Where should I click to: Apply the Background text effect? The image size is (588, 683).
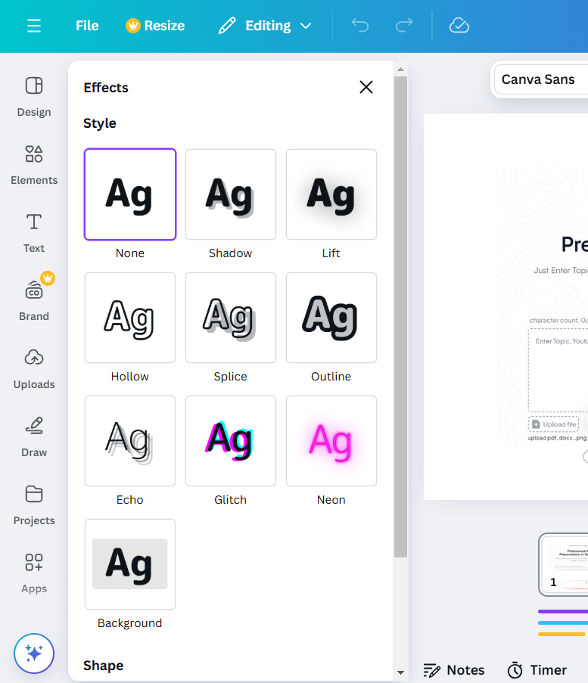(x=130, y=564)
